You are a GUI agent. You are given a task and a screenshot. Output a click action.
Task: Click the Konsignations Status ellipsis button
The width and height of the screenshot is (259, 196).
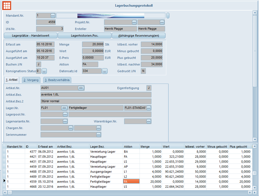coord(45,71)
